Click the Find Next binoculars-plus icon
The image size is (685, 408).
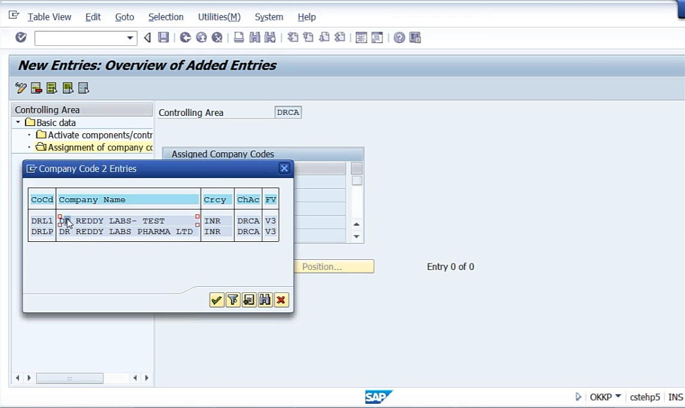click(270, 38)
